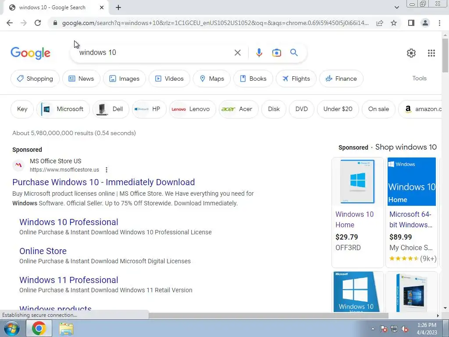449x337 pixels.
Task: Switch to News results
Action: tap(81, 79)
